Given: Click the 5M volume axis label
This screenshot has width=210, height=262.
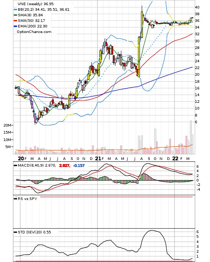Looking at the screenshot, I should click(8, 147).
